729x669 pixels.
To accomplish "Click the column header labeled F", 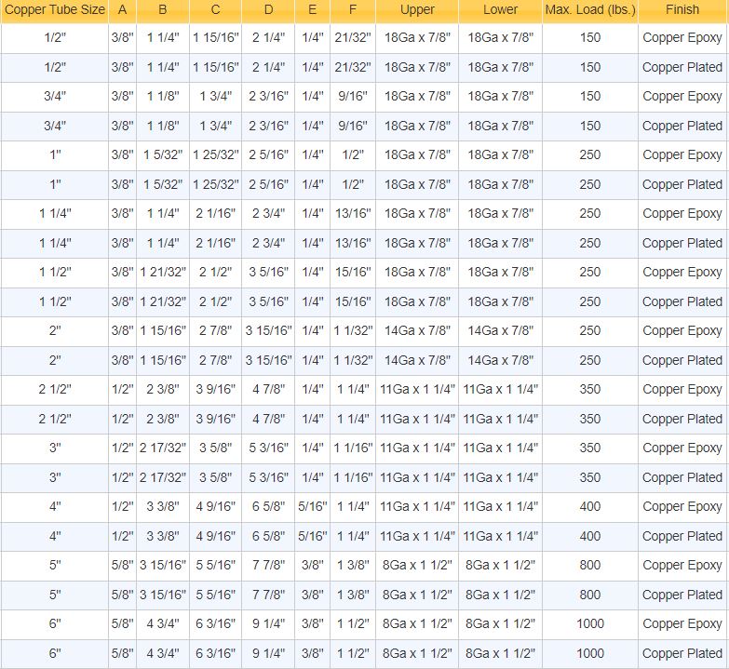I will pyautogui.click(x=353, y=9).
